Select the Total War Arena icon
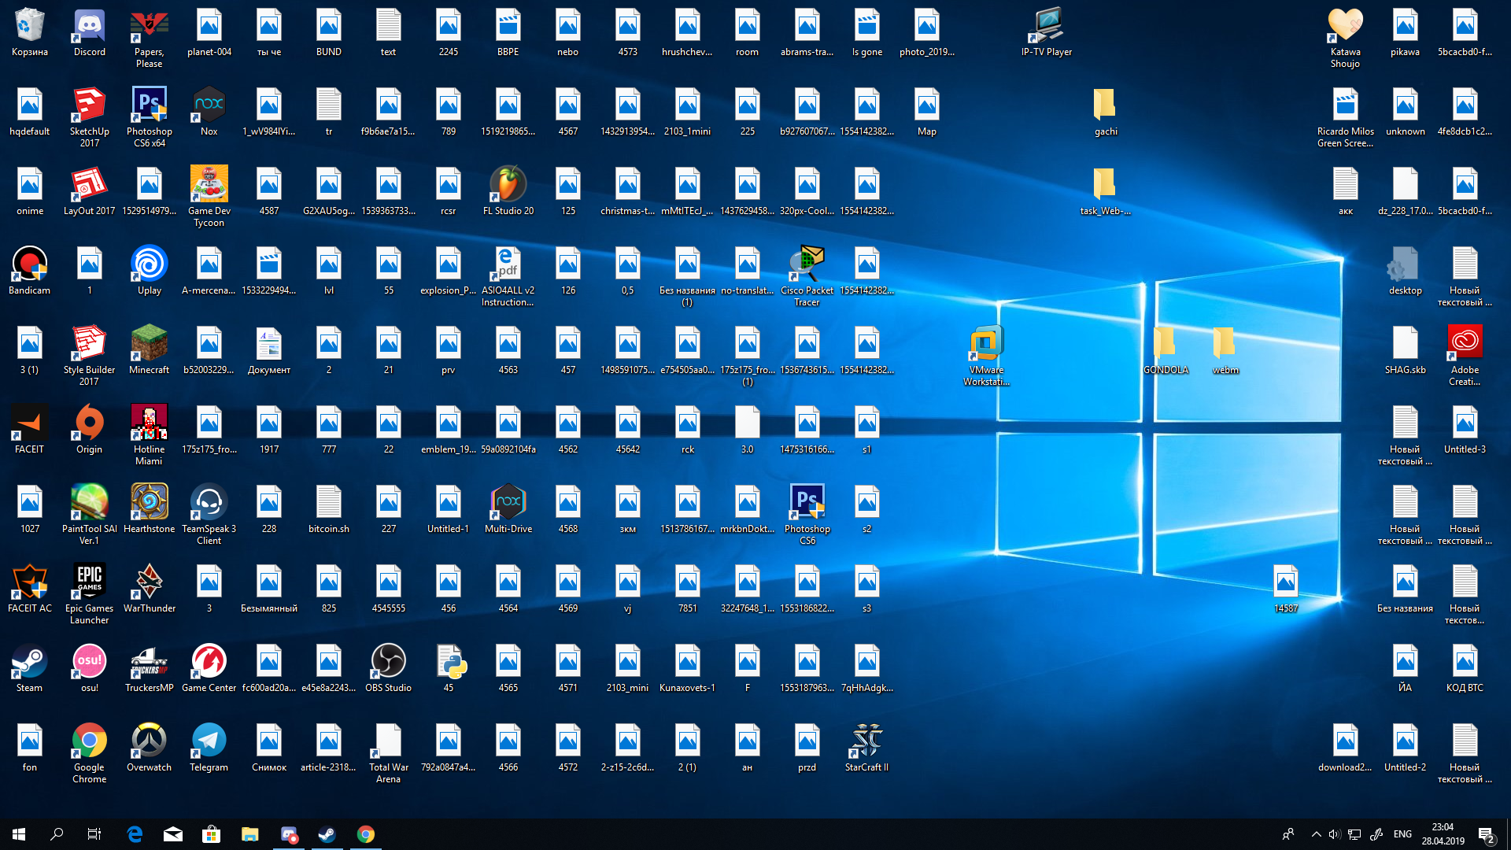1511x850 pixels. (x=389, y=754)
